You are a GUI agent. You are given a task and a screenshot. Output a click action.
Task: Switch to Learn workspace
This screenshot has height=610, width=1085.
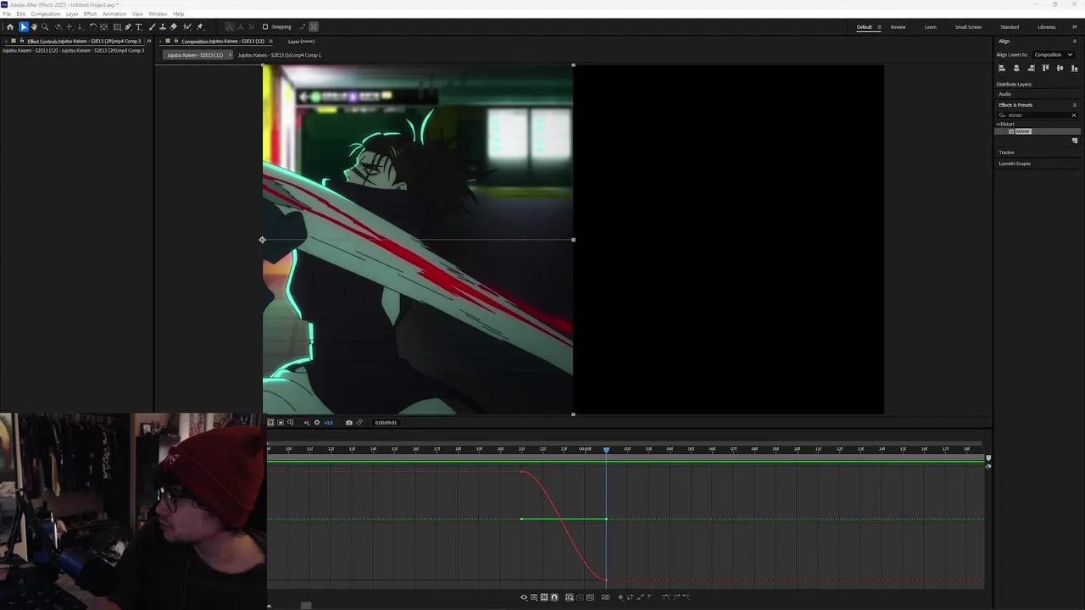point(930,27)
